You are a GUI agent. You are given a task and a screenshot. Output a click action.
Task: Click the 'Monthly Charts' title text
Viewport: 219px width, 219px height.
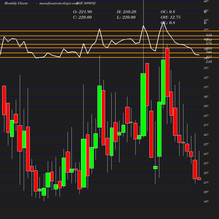(x=16, y=3)
